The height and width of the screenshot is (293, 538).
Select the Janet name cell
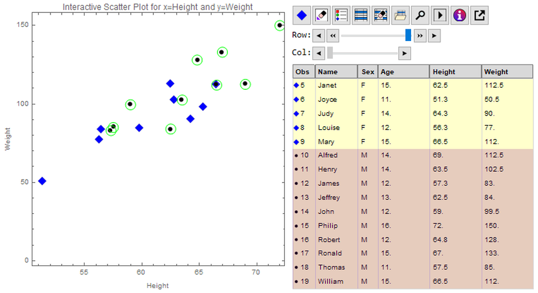tap(337, 85)
